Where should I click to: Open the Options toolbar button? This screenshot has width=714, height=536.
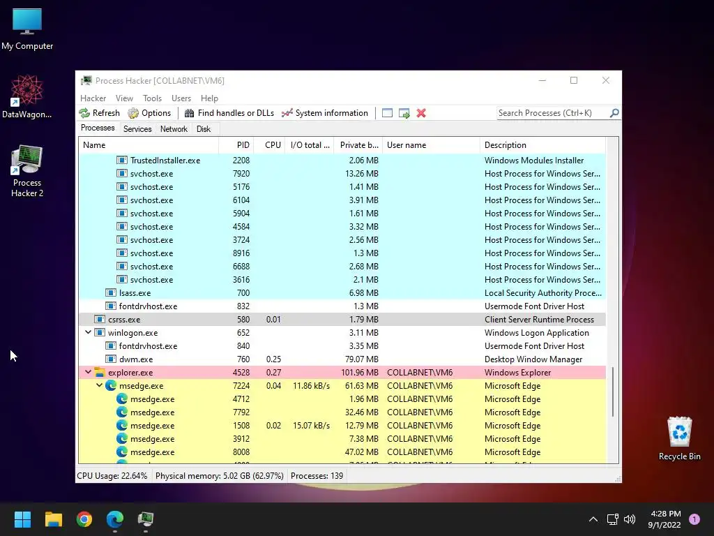[x=149, y=113]
